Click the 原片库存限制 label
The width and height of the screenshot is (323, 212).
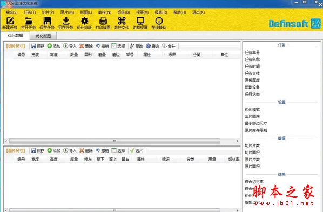click(x=256, y=130)
